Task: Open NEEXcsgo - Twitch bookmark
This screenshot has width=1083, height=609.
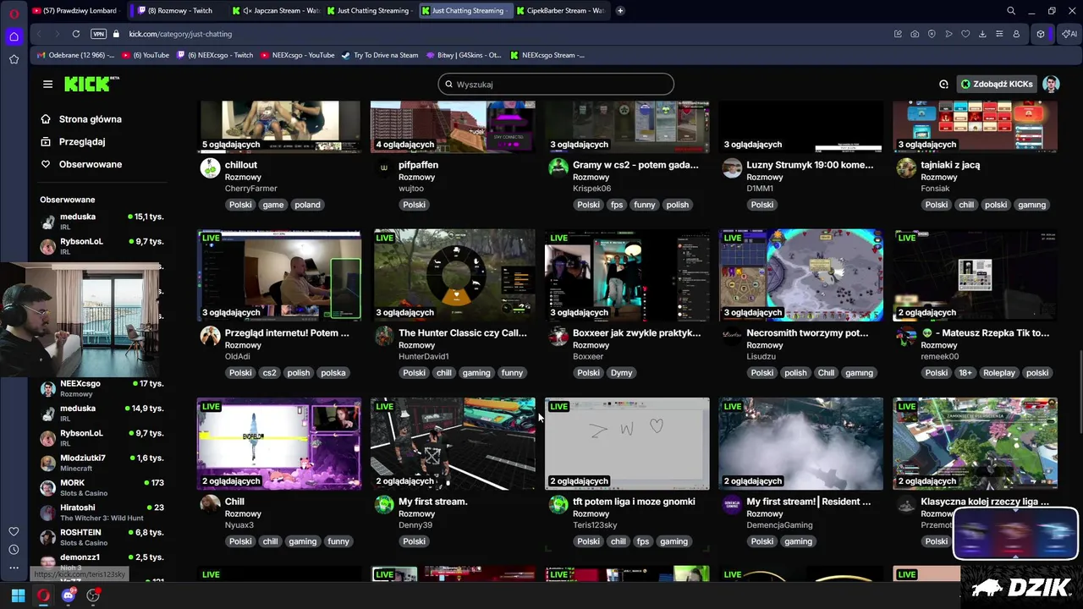Action: [x=215, y=55]
